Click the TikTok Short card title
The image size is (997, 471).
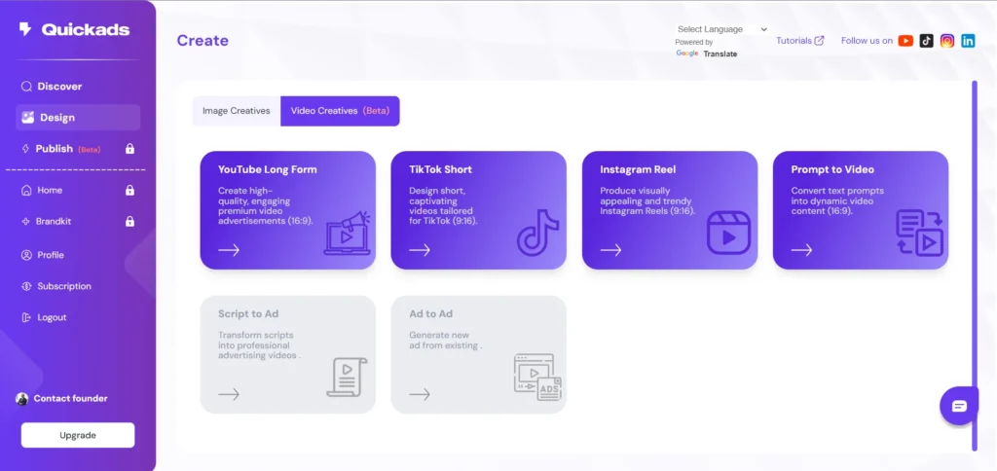point(441,169)
